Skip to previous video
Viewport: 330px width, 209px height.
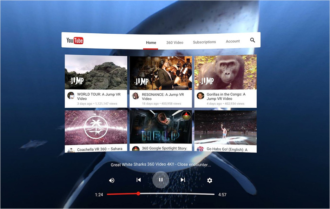tap(138, 180)
